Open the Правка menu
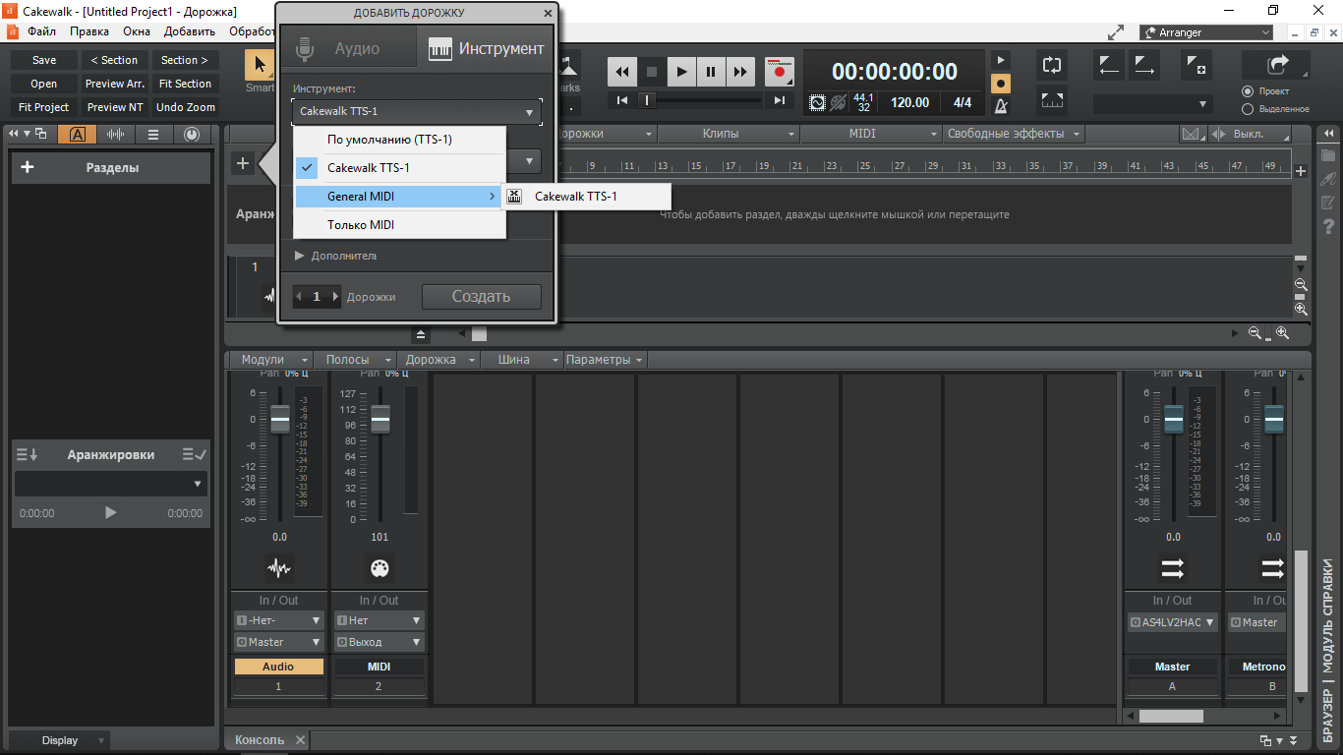The height and width of the screenshot is (755, 1343). tap(89, 31)
